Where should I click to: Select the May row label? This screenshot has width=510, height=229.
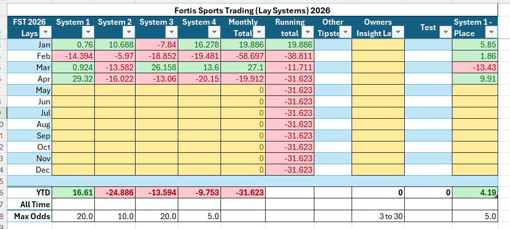click(x=30, y=90)
